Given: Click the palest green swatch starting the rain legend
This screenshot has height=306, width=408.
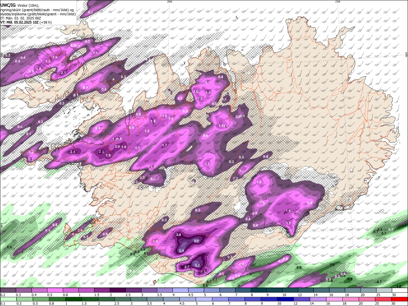Looking at the screenshot, I should [x=8, y=299].
